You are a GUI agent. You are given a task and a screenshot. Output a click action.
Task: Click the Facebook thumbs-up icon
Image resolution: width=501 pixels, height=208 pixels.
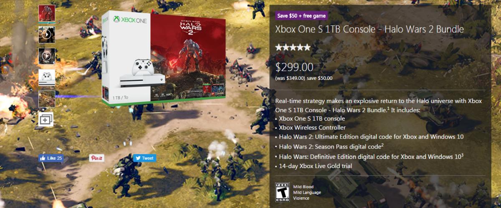click(43, 158)
